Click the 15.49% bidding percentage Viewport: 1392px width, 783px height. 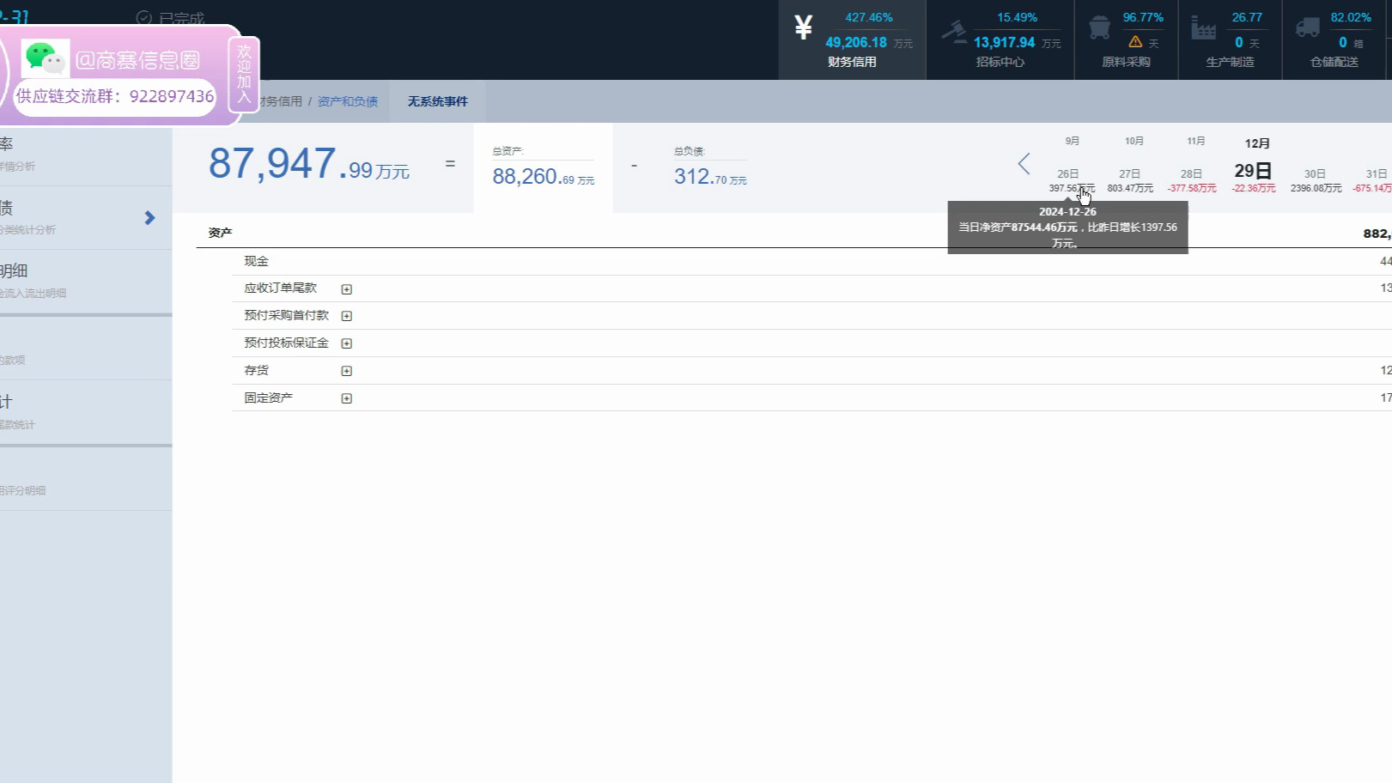pyautogui.click(x=1017, y=17)
